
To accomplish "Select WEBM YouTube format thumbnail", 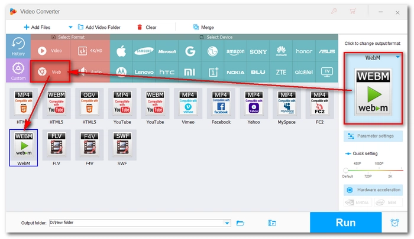I will pos(155,103).
